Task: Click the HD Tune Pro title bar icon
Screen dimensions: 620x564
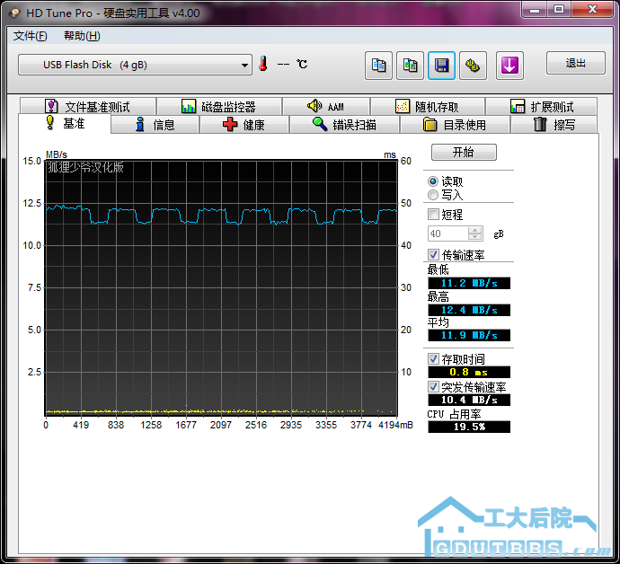Action: (15, 13)
